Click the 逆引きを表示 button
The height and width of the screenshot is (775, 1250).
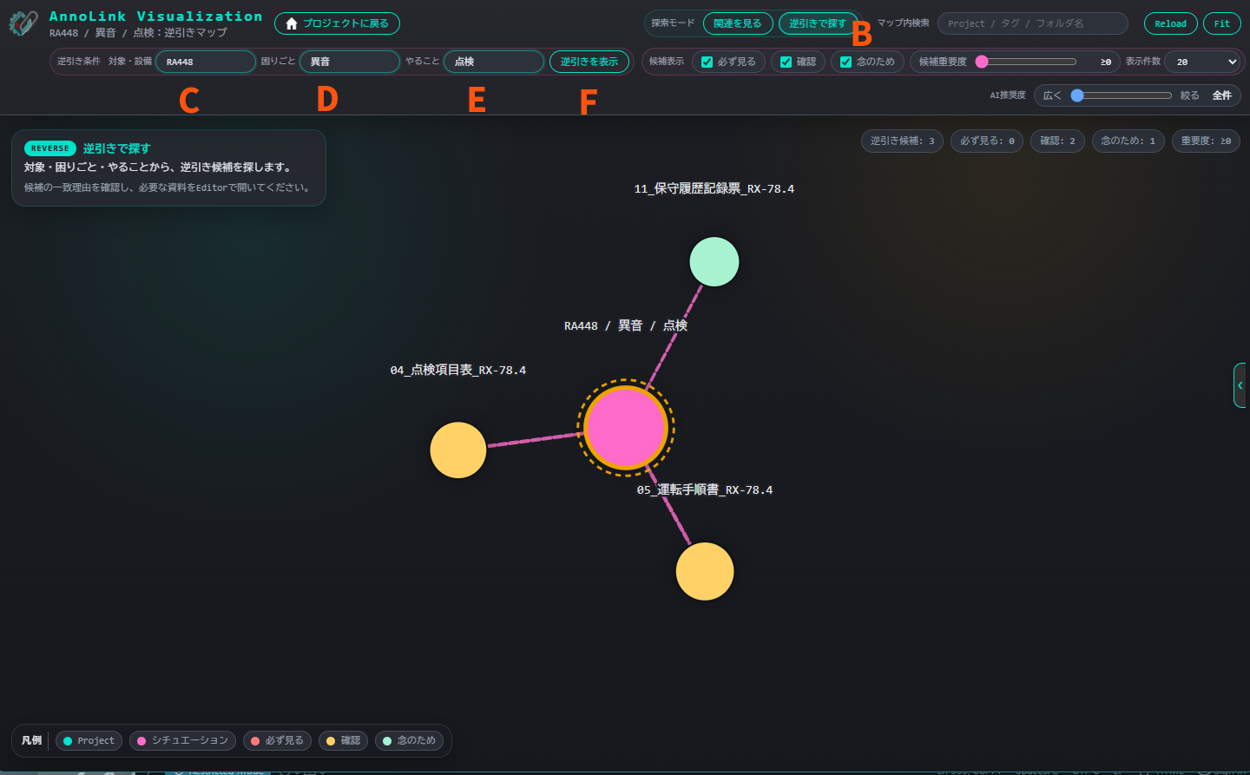tap(589, 62)
